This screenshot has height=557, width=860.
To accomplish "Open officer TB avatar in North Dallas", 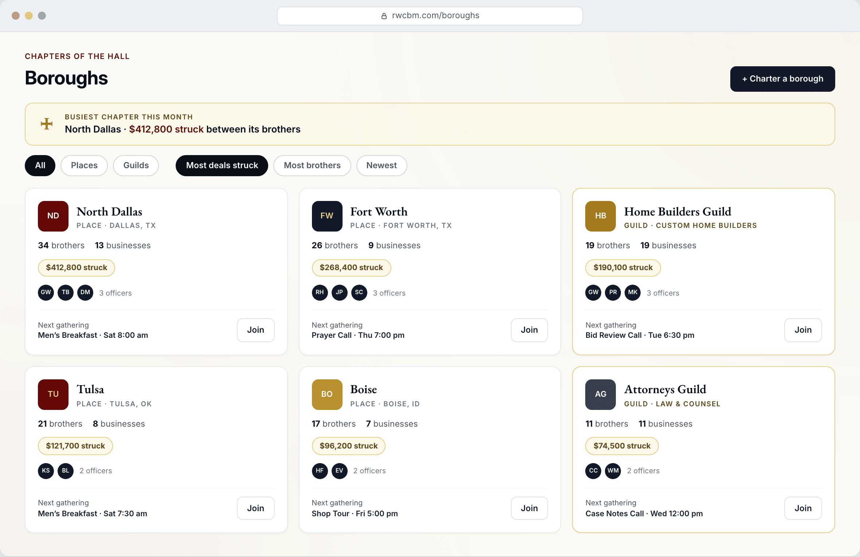I will point(66,292).
